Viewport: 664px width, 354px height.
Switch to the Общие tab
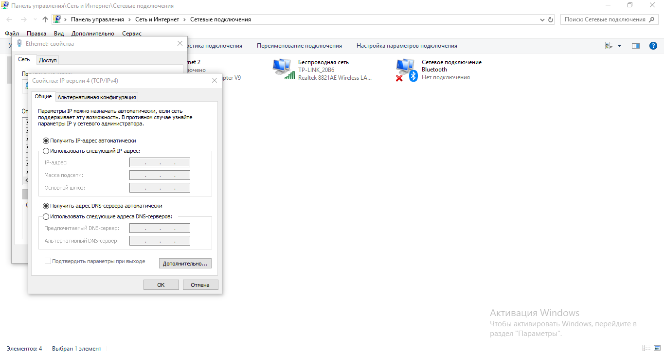tap(43, 96)
